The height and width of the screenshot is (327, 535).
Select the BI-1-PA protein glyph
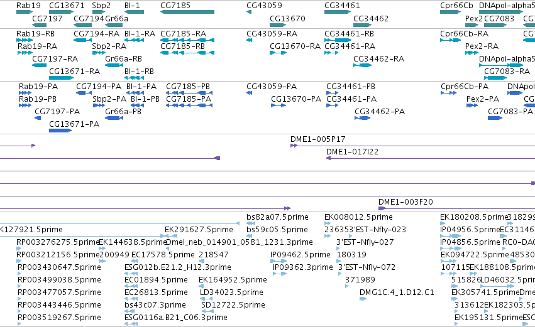[x=135, y=93]
